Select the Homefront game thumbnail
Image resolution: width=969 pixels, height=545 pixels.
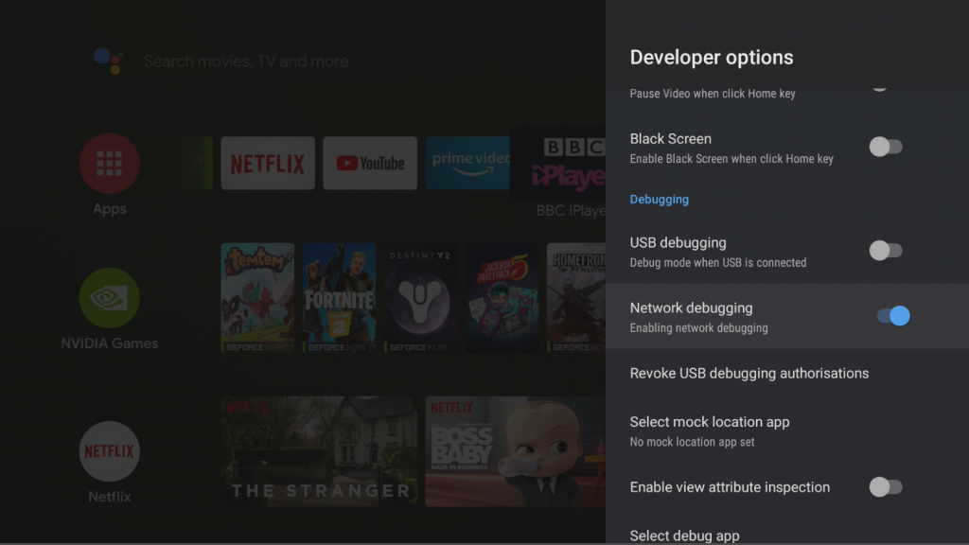tap(576, 298)
